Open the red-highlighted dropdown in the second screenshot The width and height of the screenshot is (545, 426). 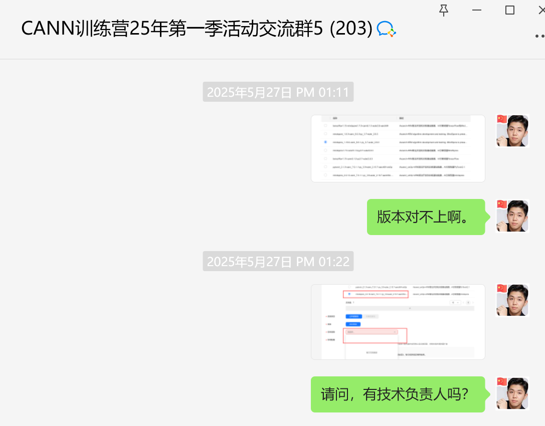pos(372,332)
